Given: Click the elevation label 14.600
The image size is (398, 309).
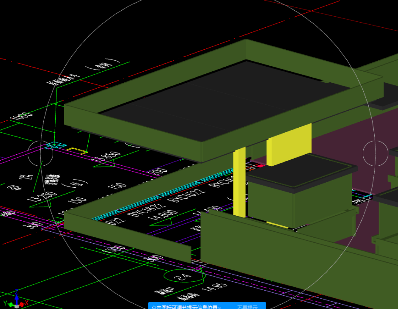Looking at the screenshot, I should pyautogui.click(x=163, y=215).
